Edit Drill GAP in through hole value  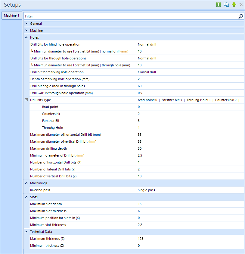(191, 93)
